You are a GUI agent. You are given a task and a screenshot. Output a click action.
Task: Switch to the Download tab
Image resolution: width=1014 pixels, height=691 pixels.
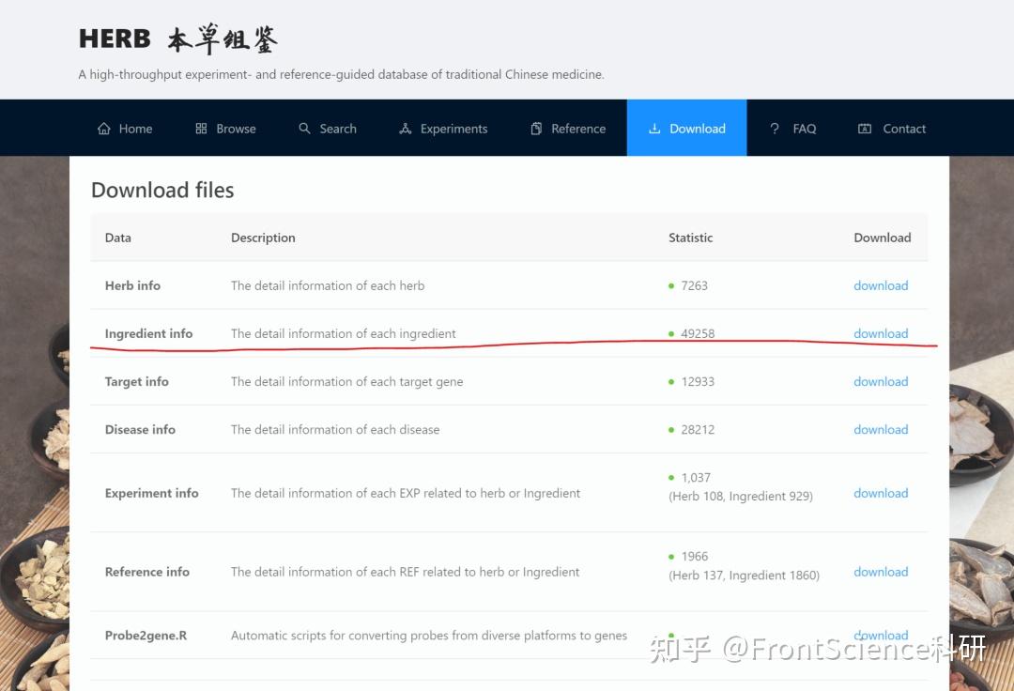tap(686, 128)
